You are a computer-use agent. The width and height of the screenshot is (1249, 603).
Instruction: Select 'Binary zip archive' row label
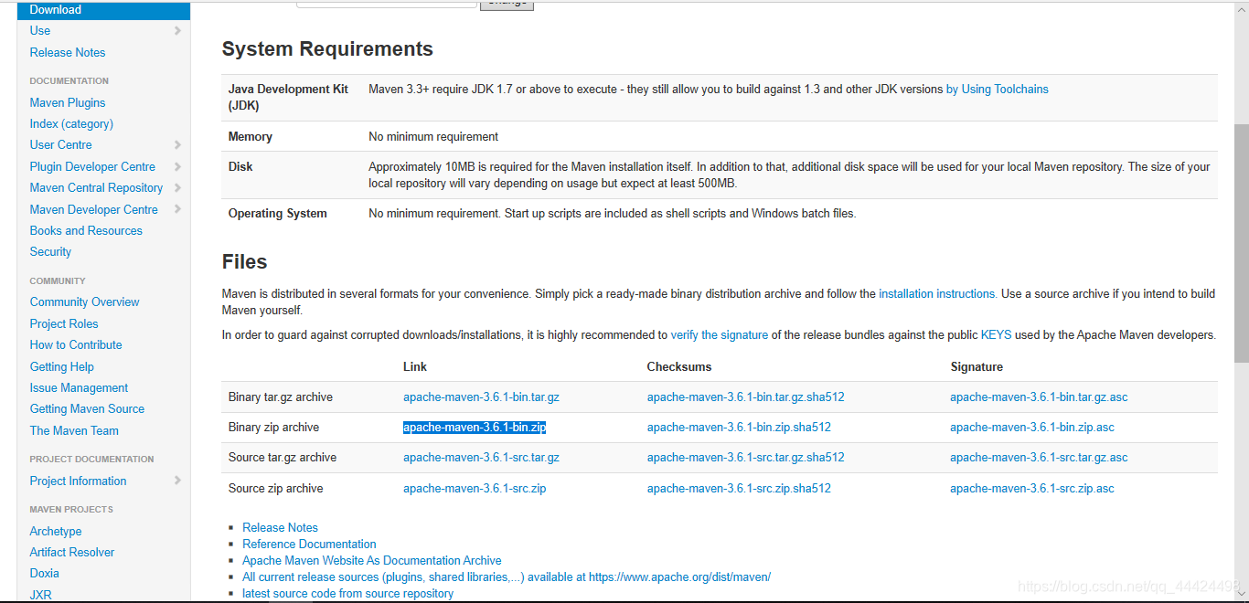pyautogui.click(x=273, y=428)
